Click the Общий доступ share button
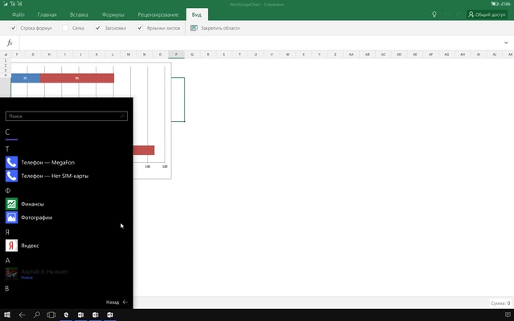Image resolution: width=514 pixels, height=321 pixels. pyautogui.click(x=487, y=14)
